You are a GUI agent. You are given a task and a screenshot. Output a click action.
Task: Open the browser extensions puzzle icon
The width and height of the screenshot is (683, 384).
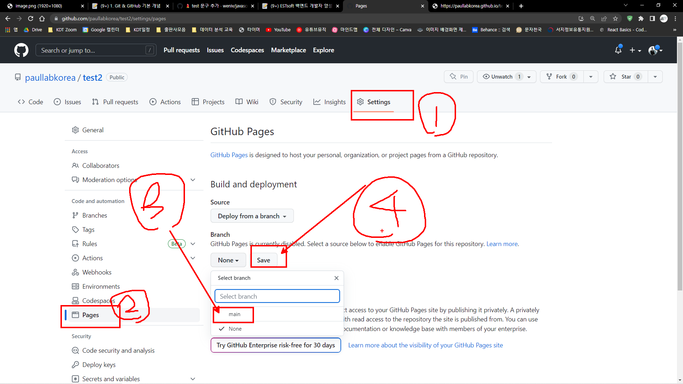pos(641,18)
